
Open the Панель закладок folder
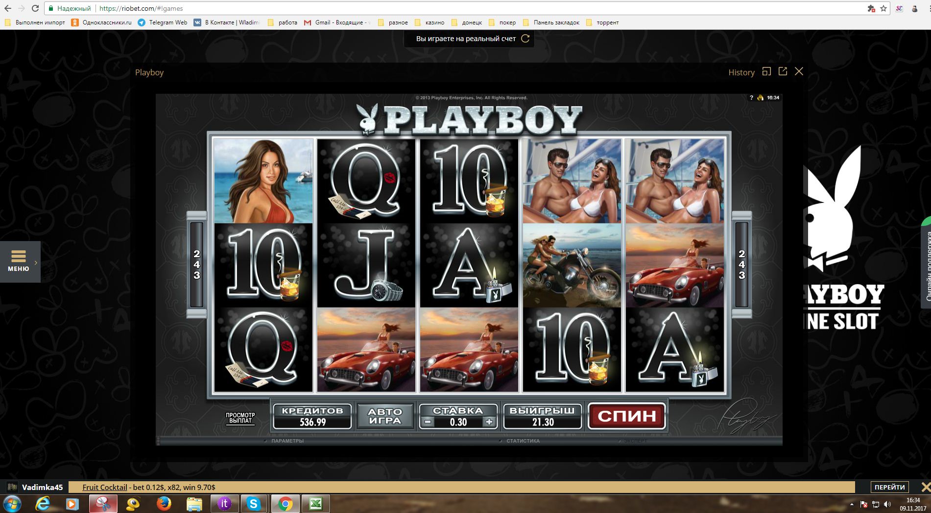[x=551, y=22]
